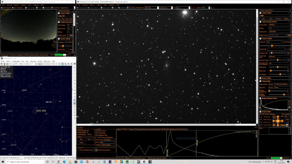This screenshot has width=292, height=164.
Task: Toggle Auto checkbox beside Quick Picks
Action: (x=287, y=49)
